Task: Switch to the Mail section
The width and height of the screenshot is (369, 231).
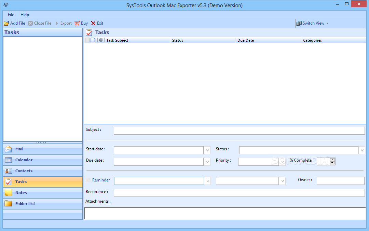Action: 43,149
